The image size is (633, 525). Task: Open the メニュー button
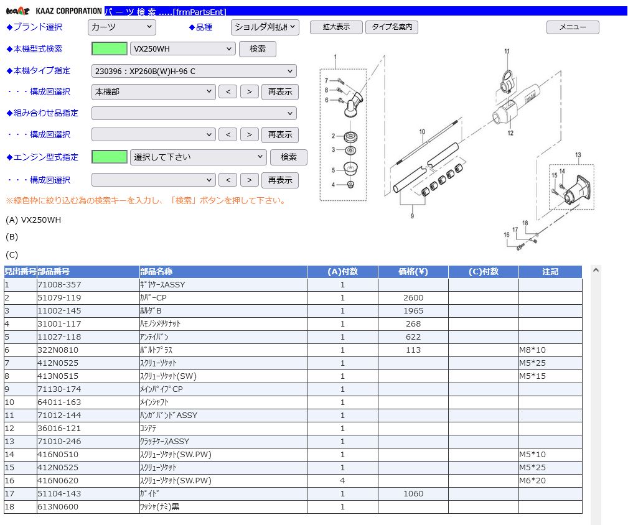point(572,27)
